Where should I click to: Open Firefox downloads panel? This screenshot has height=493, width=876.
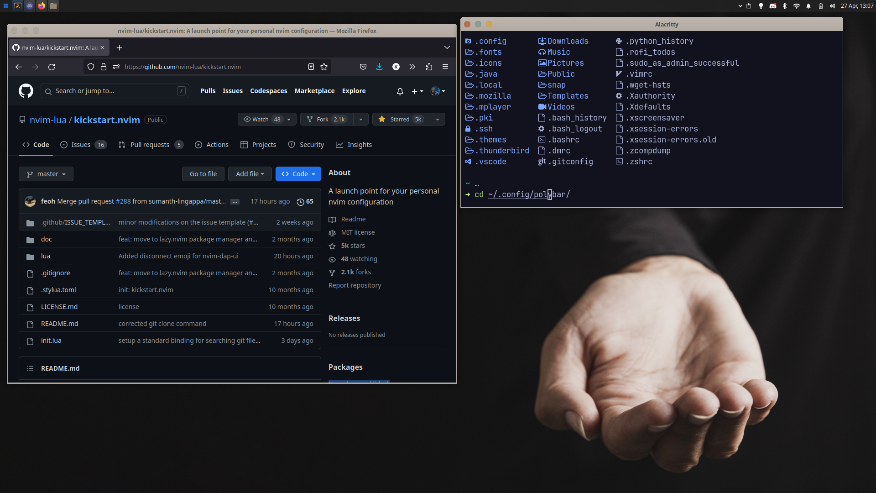[x=379, y=67]
